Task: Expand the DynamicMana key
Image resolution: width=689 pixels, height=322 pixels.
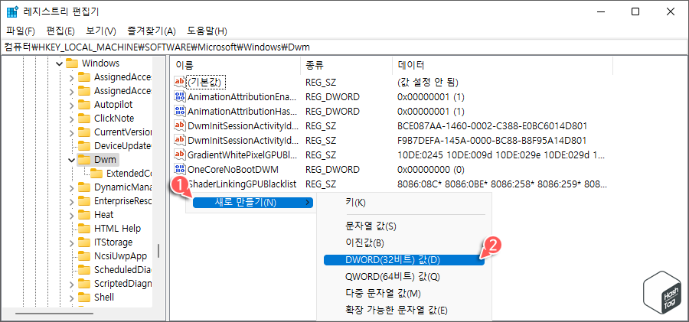Action: [x=72, y=187]
